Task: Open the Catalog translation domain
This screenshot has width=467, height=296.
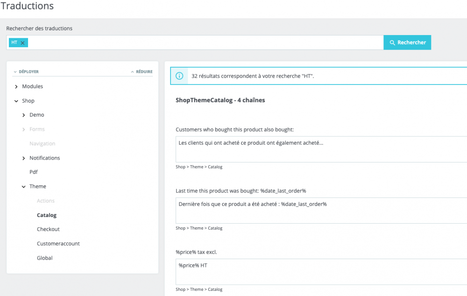Action: (x=47, y=215)
